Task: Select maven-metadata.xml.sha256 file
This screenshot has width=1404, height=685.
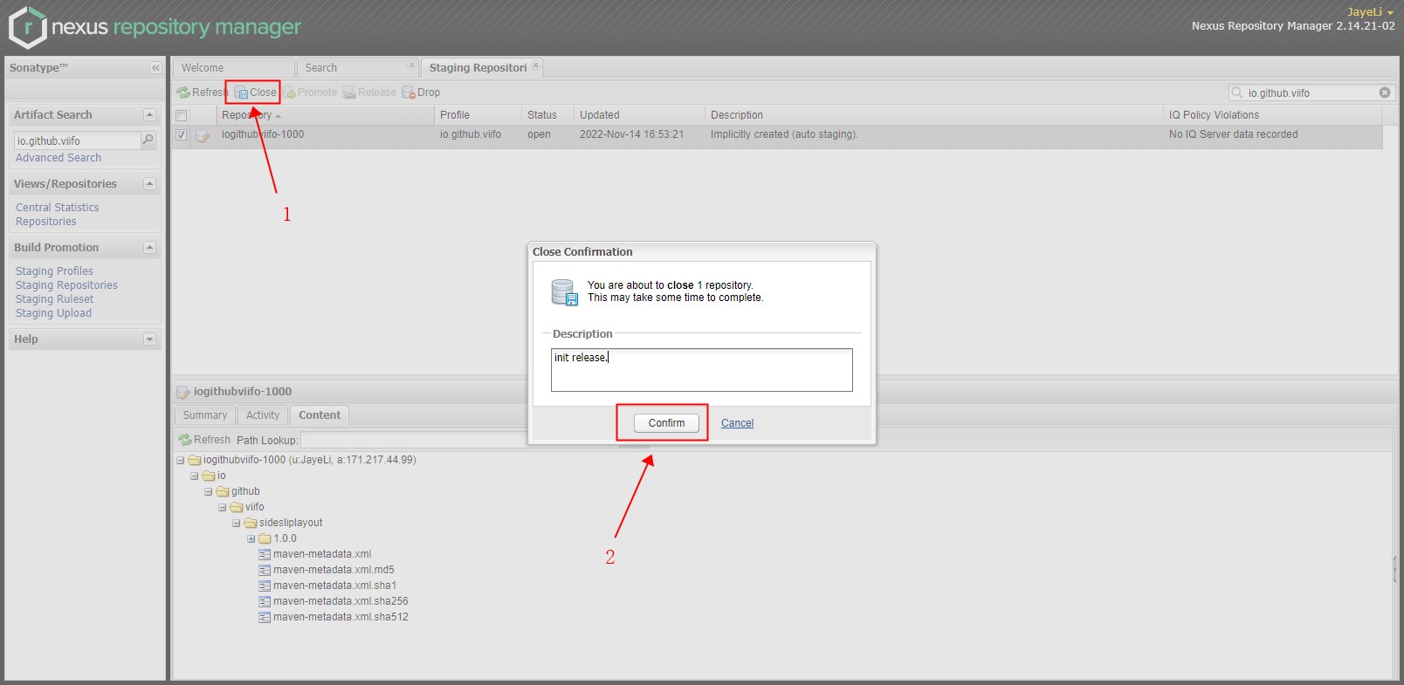Action: pos(341,601)
